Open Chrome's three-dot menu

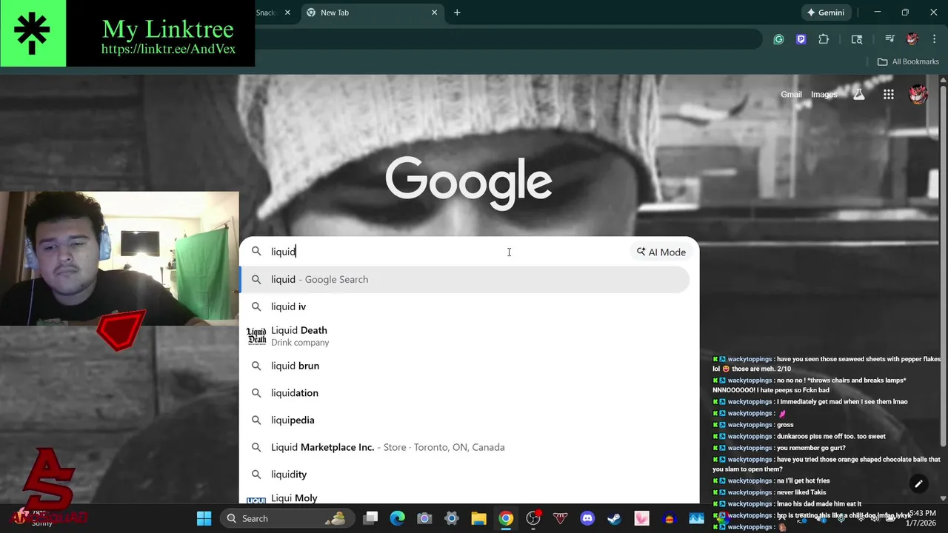(x=934, y=39)
